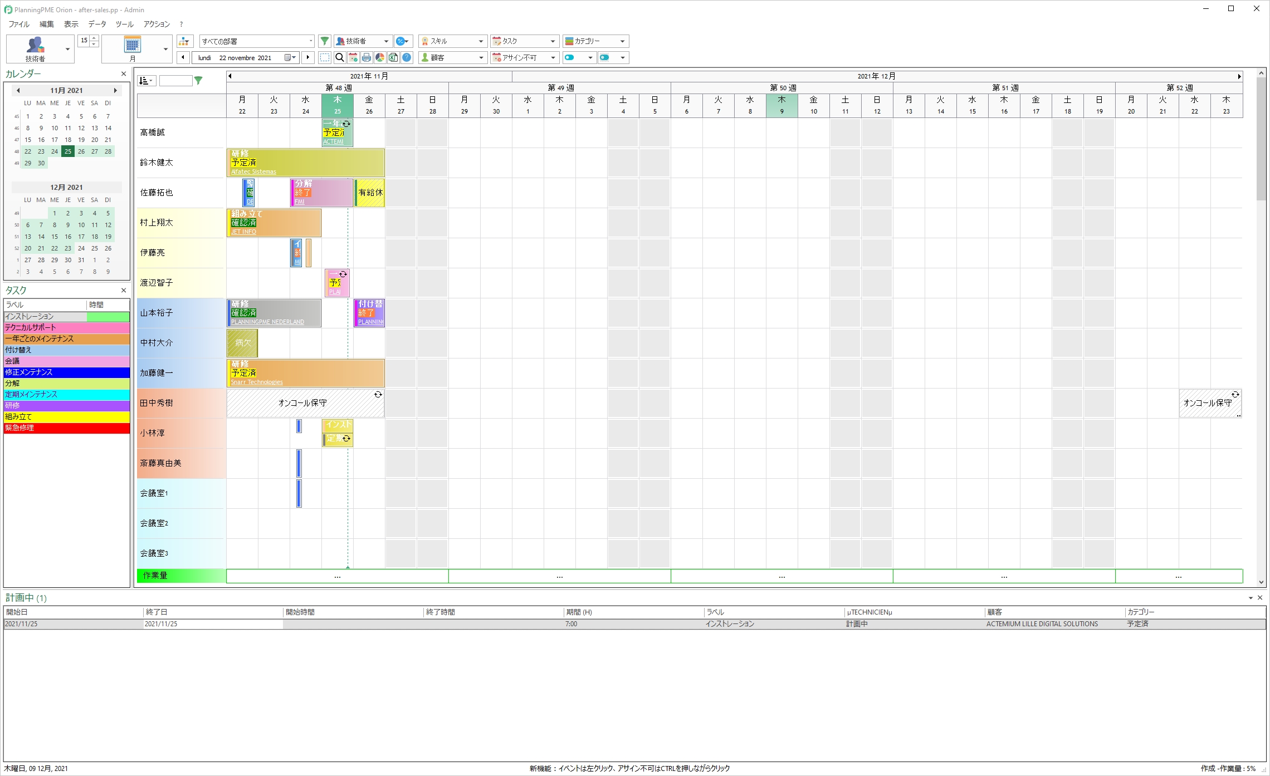Click the department hierarchy icon

(184, 41)
